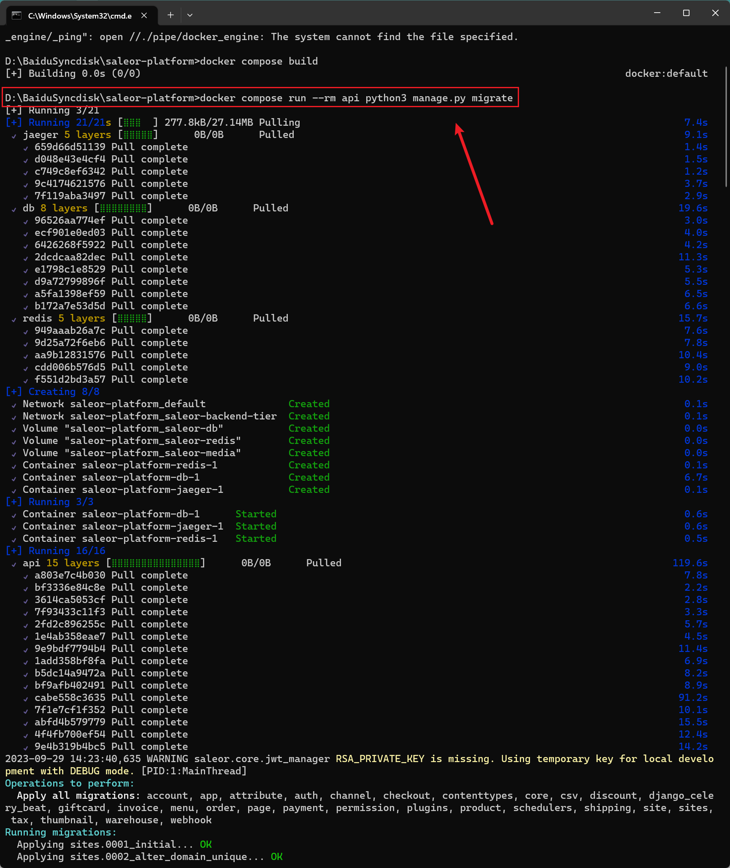730x868 pixels.
Task: Select the C:\Windows\System32\cmd.e tab
Action: click(x=82, y=16)
